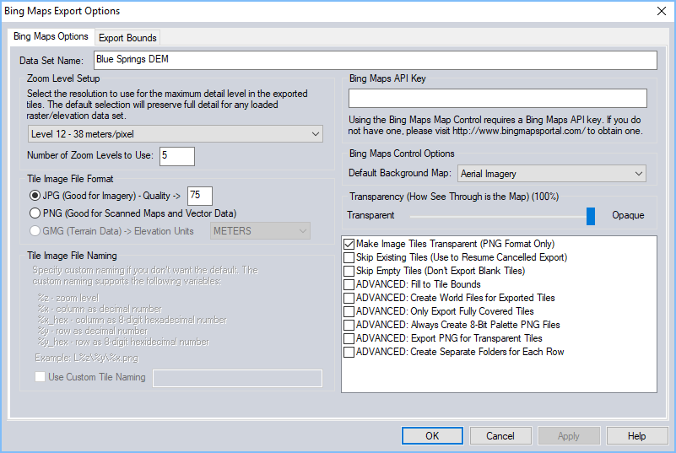Enable ADVANCED: Fill to Tile Bounds
This screenshot has height=453, width=676.
(349, 284)
